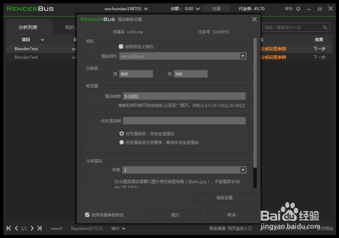This screenshot has height=238, width=339.
Task: Click the 结果 column header
Action: [319, 40]
